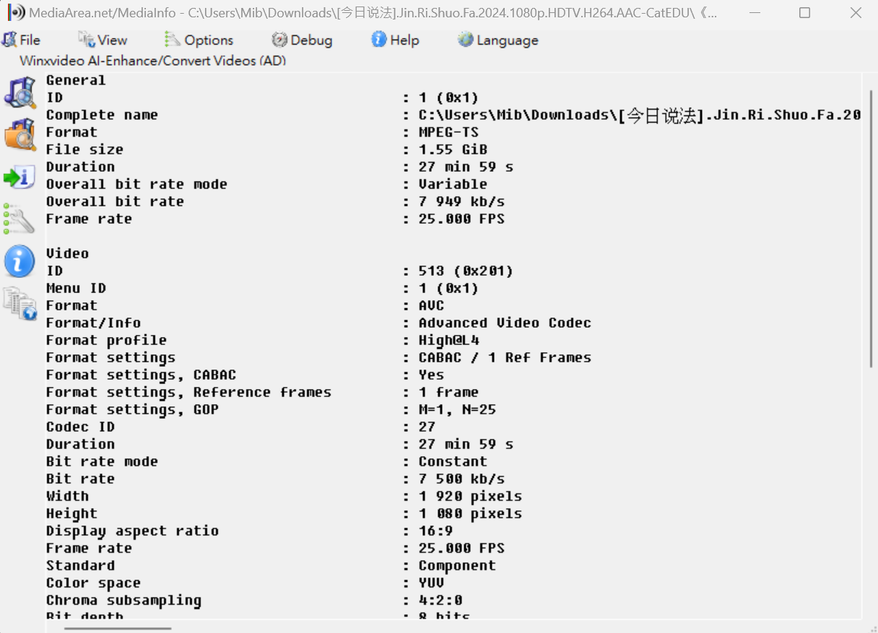The height and width of the screenshot is (633, 878).
Task: Click the file path starting with C:\Users\Mib\Downloads
Action: point(640,115)
